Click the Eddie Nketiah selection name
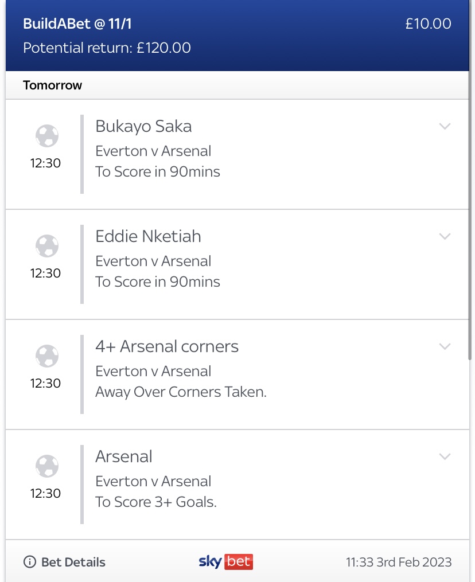475x582 pixels. [148, 236]
